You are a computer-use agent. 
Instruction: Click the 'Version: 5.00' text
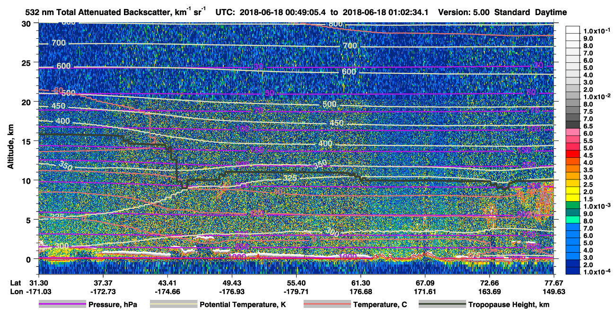tap(464, 13)
